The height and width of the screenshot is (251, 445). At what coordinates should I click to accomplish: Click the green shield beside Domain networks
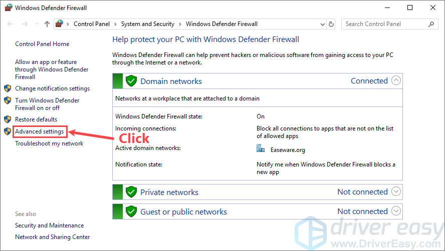click(x=131, y=81)
